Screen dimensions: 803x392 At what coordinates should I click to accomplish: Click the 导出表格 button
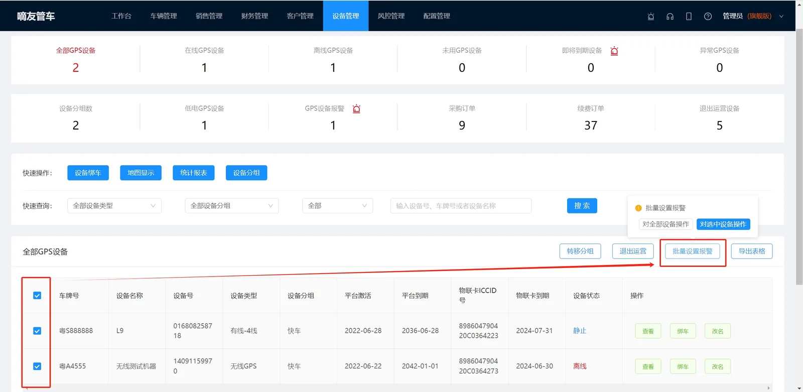[752, 251]
